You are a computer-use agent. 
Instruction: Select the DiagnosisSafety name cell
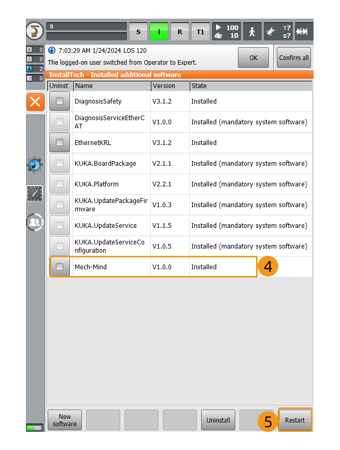[x=111, y=101]
